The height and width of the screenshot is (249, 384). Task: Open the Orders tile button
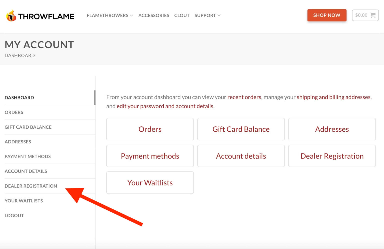coord(150,129)
